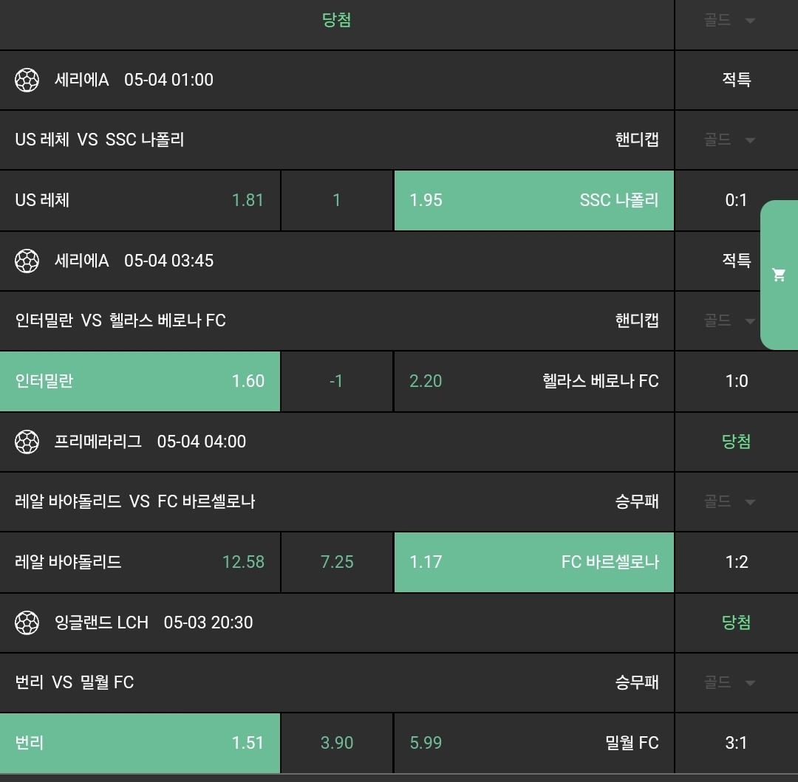The image size is (798, 782).
Task: Select 번리 1.51 odds cell
Action: (x=140, y=743)
